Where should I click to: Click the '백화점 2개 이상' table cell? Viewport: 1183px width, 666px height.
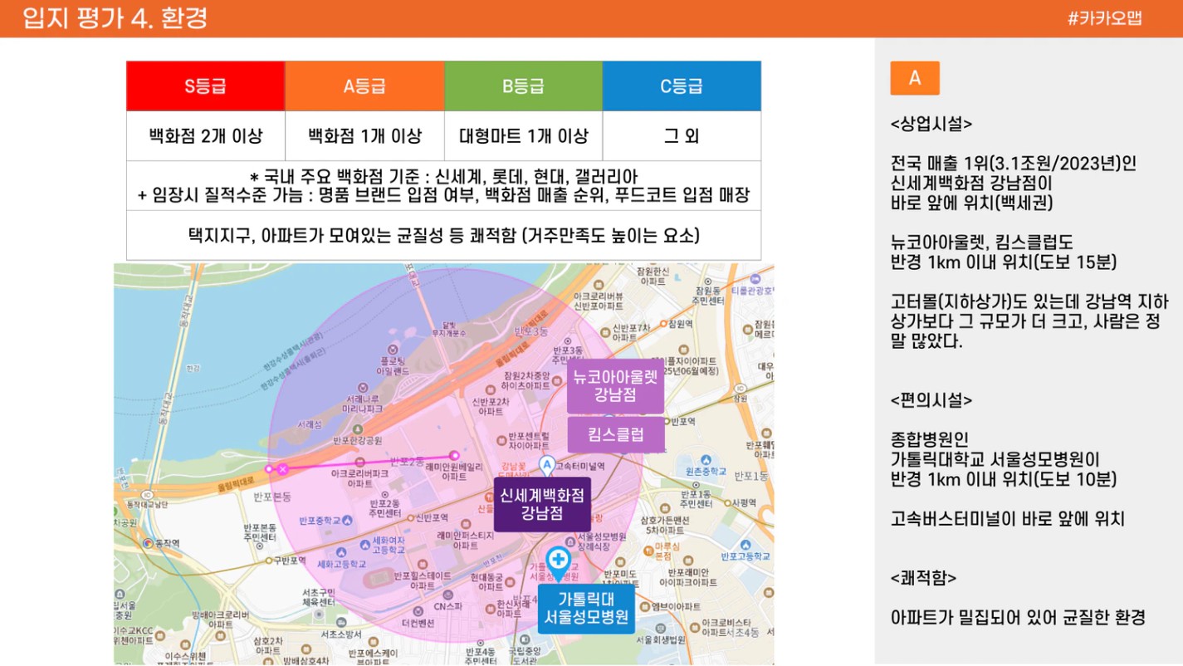pyautogui.click(x=206, y=136)
